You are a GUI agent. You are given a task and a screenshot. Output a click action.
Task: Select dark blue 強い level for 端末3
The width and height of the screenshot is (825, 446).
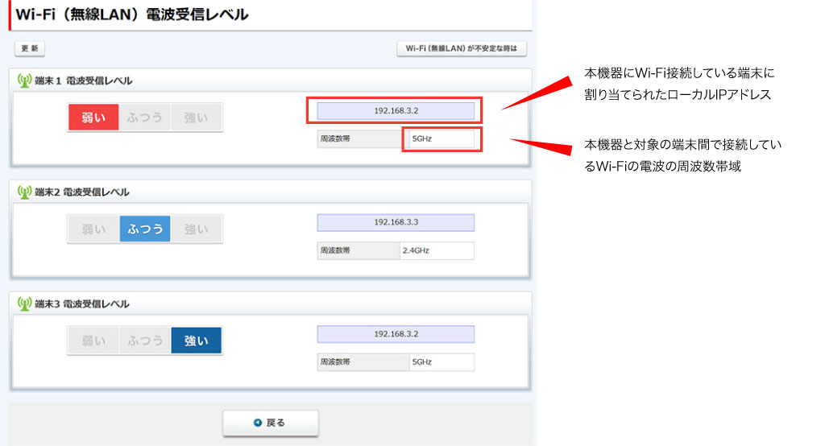coord(196,341)
